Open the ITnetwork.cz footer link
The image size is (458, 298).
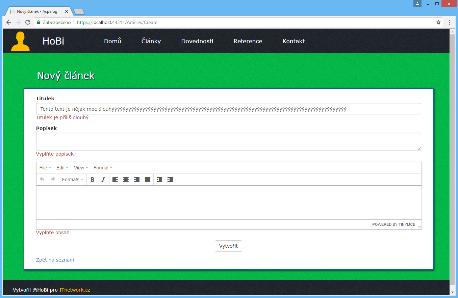coord(75,290)
